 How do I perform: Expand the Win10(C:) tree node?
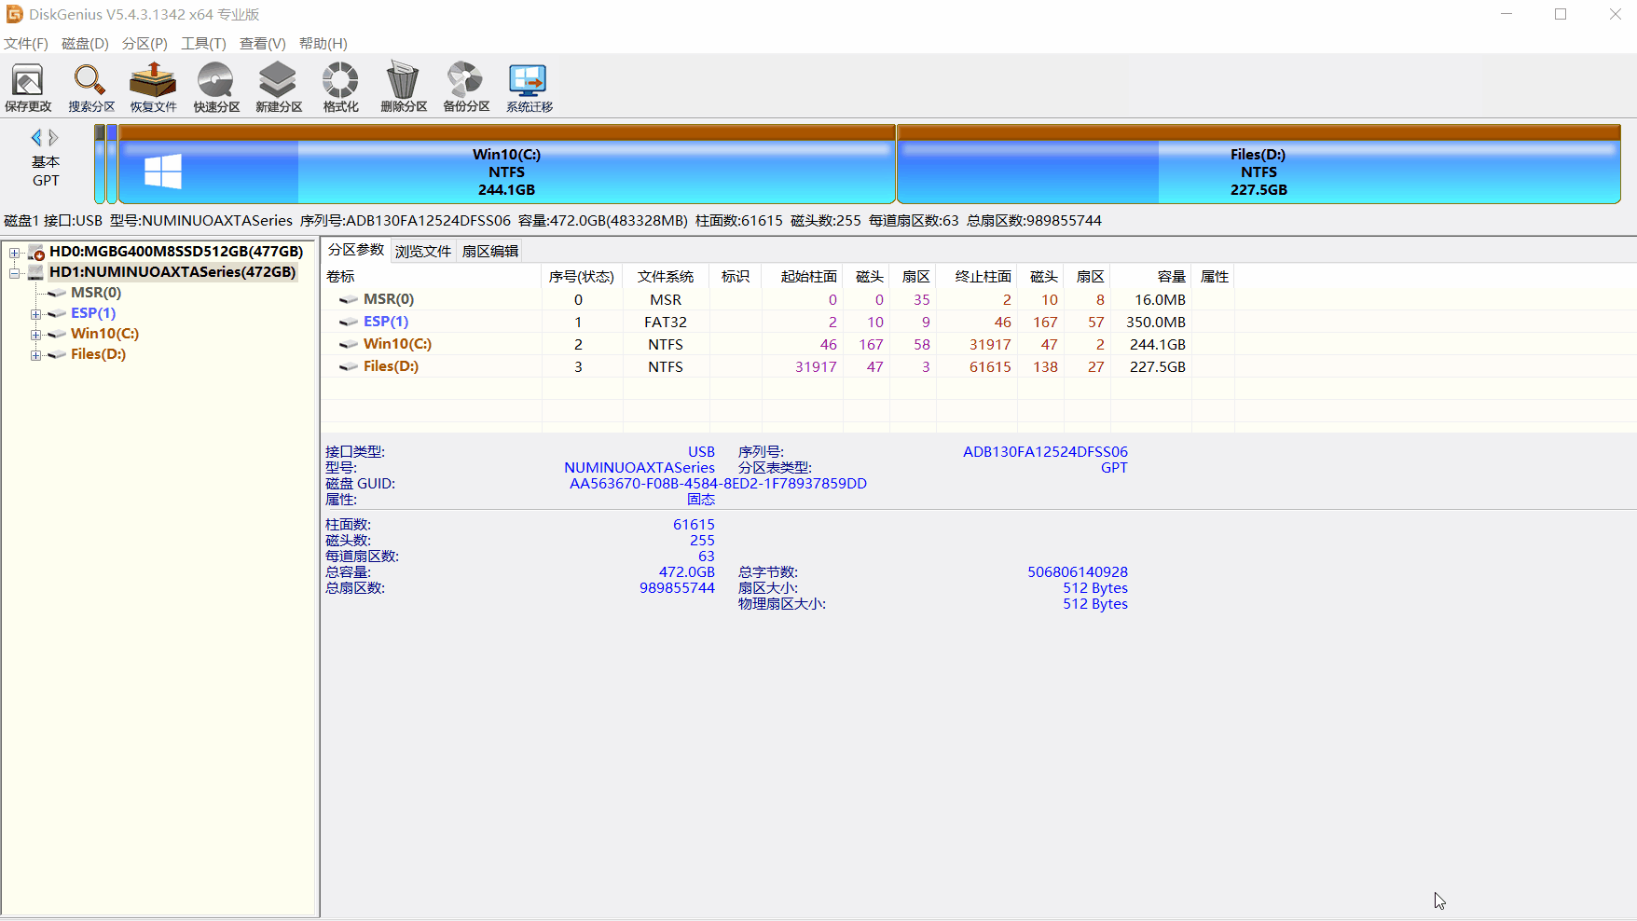(x=35, y=335)
